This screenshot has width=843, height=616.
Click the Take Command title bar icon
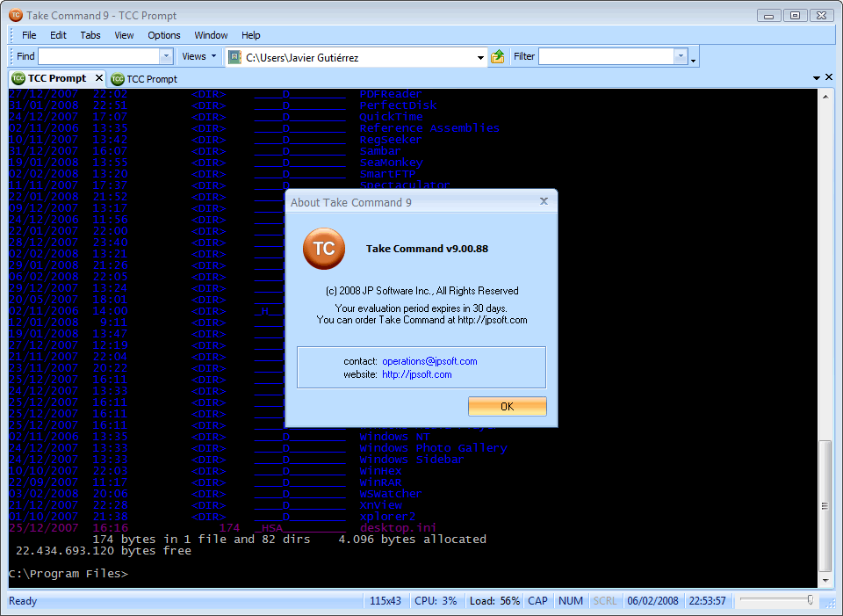16,15
